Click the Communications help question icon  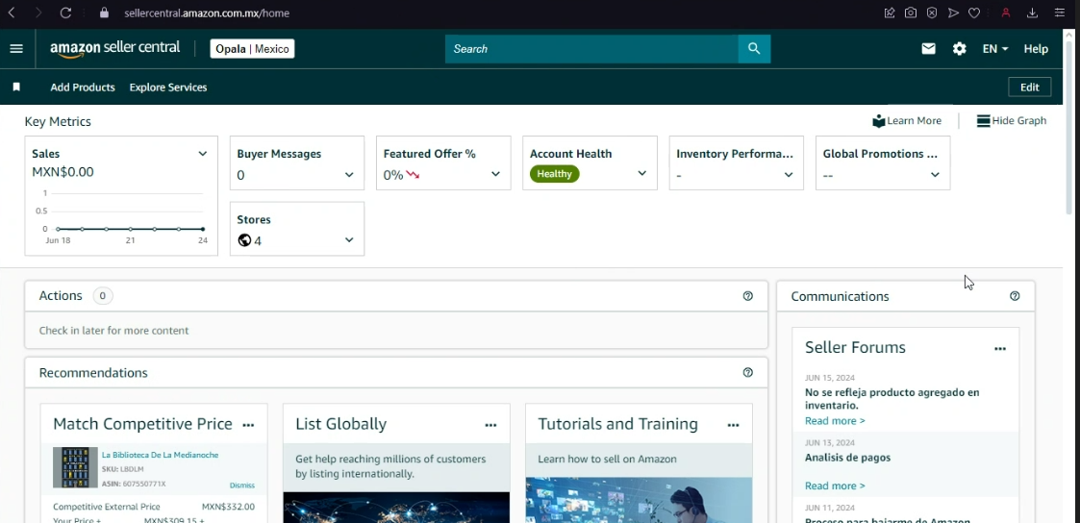point(1015,296)
